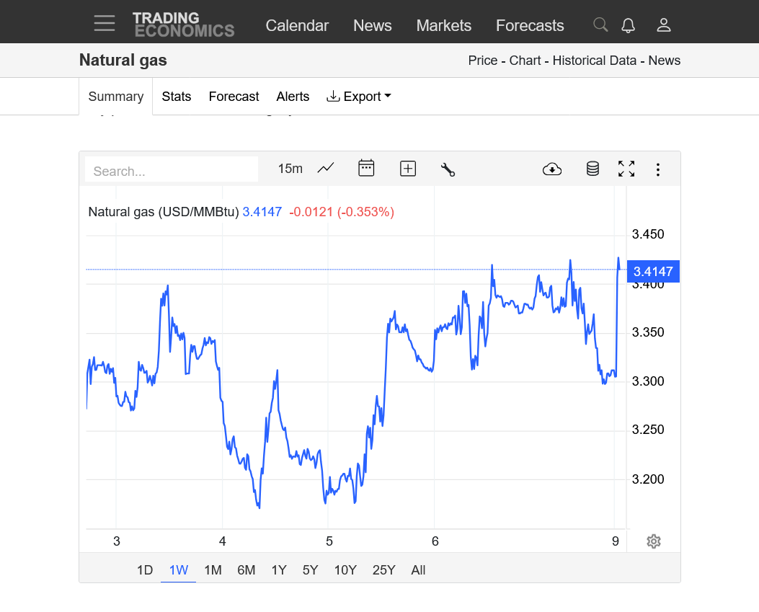Expand the Export dropdown
Viewport: 759px width, 612px height.
click(x=359, y=97)
